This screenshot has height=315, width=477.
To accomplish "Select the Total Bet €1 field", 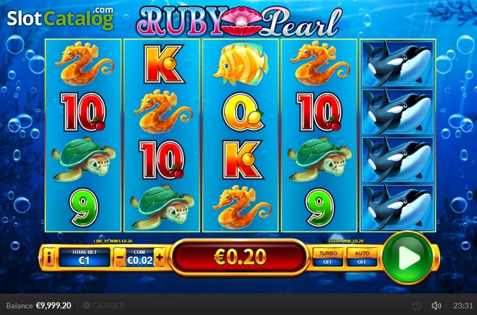I will [84, 258].
